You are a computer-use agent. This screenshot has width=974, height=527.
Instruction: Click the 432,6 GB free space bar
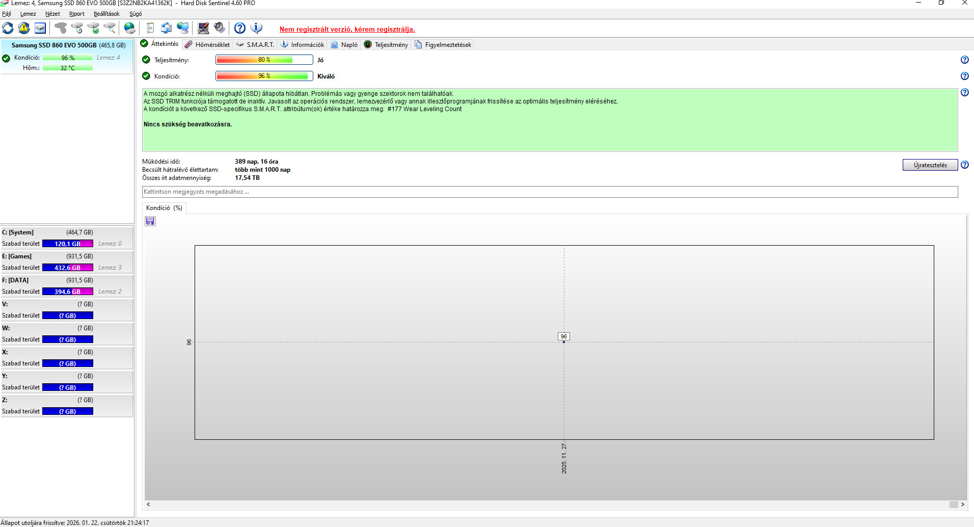[68, 268]
